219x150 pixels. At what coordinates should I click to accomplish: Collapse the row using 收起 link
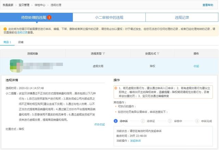coord(196,66)
